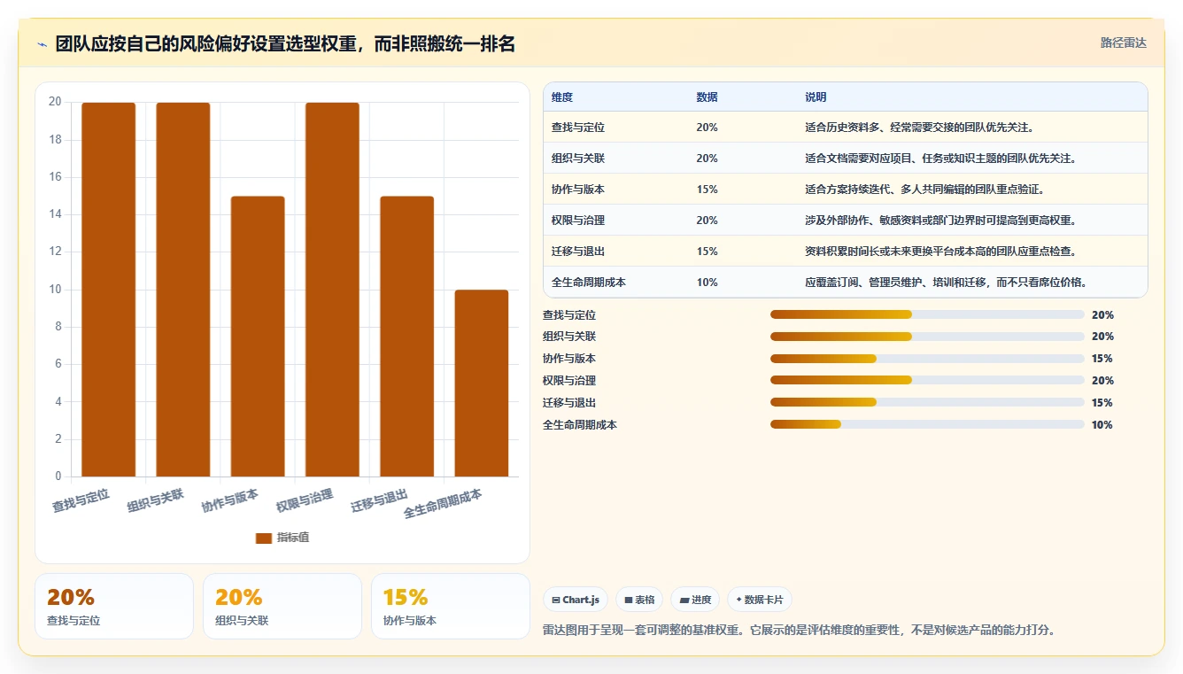1183x674 pixels.
Task: Click the description starting 涉及外部协作
Action: point(941,221)
